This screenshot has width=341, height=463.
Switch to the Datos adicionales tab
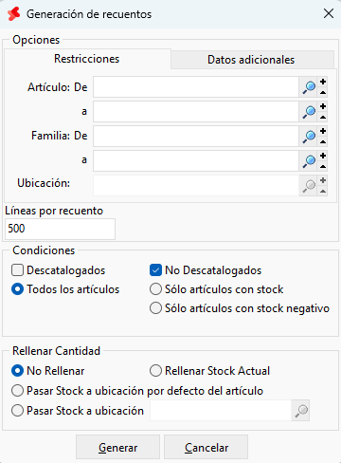(252, 60)
